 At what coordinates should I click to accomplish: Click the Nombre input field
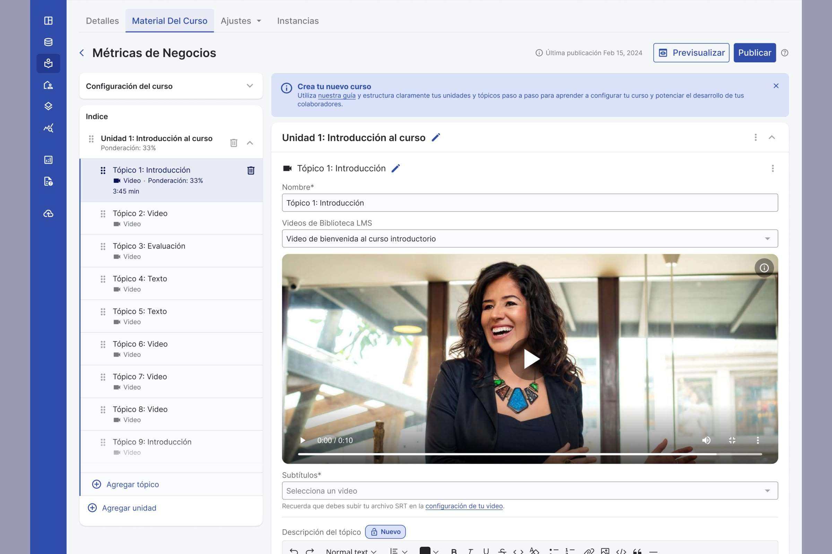pyautogui.click(x=530, y=203)
